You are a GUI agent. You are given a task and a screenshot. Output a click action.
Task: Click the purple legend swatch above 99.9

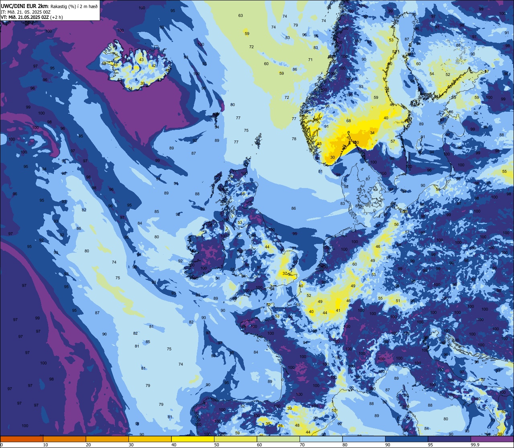click(492, 439)
